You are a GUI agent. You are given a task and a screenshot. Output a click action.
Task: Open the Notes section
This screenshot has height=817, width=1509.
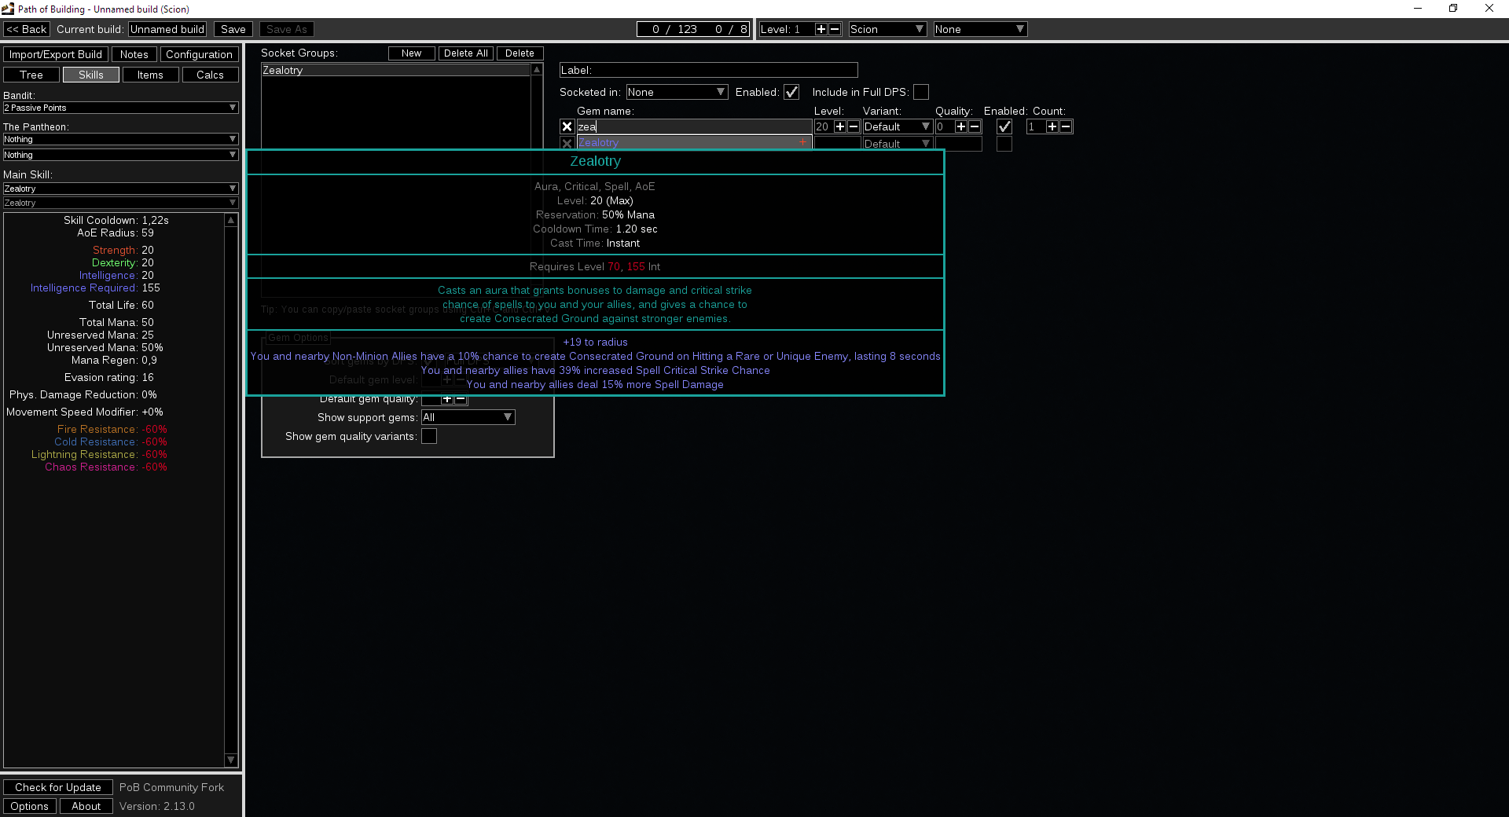point(134,54)
